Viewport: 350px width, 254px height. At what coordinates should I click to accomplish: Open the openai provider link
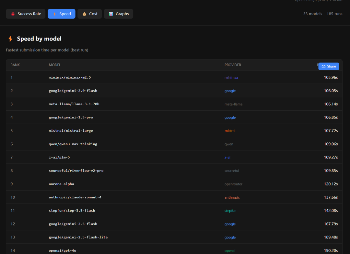point(230,251)
